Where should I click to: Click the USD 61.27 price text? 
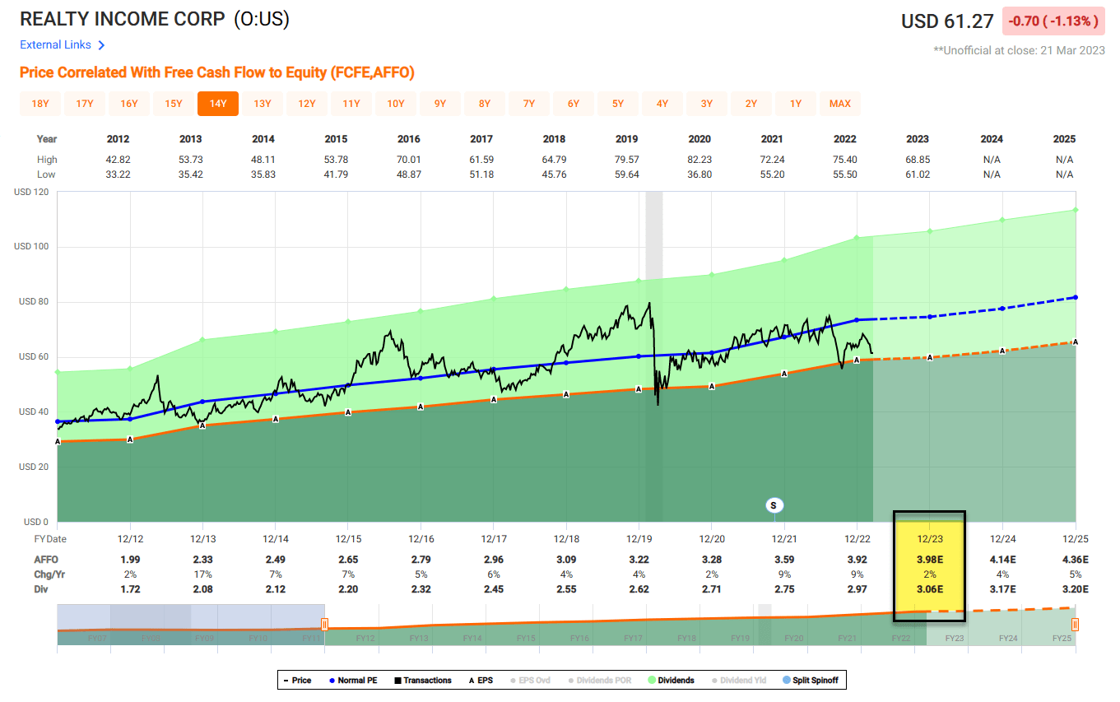point(947,21)
